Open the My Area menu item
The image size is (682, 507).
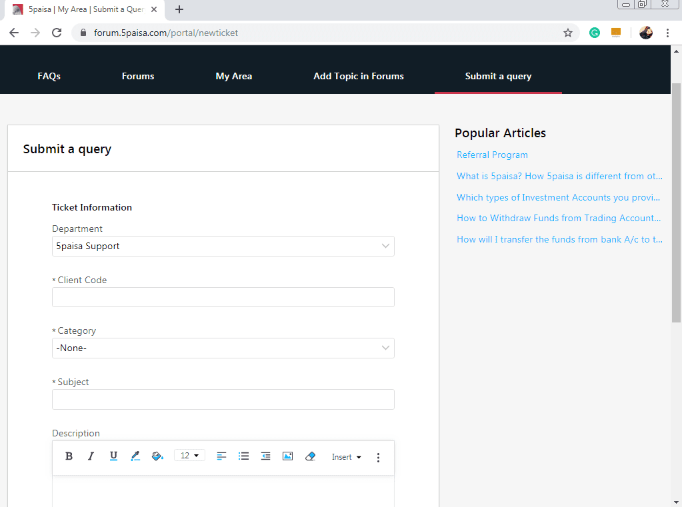[234, 76]
